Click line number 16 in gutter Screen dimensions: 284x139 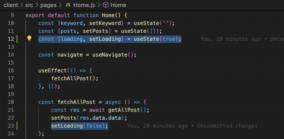pyautogui.click(x=11, y=70)
